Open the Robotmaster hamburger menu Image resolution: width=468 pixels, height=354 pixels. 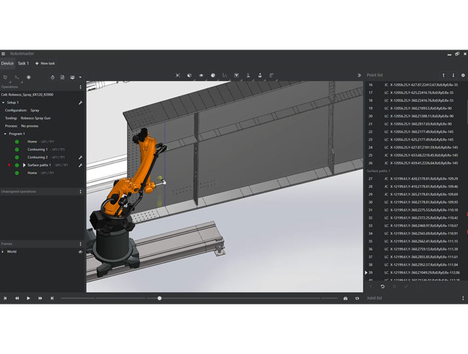pos(3,54)
